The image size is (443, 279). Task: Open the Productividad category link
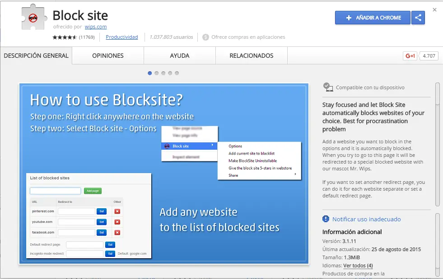(x=122, y=37)
